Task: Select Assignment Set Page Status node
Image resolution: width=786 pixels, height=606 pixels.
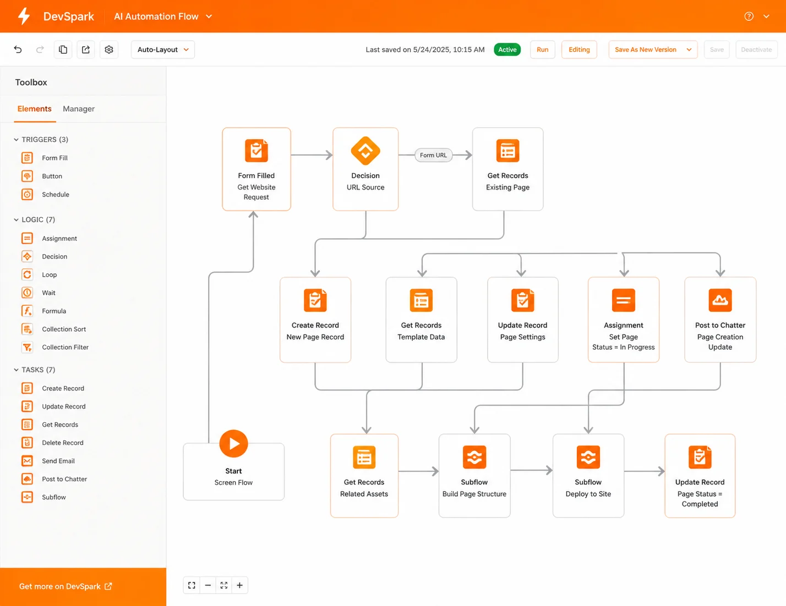Action: pos(624,319)
